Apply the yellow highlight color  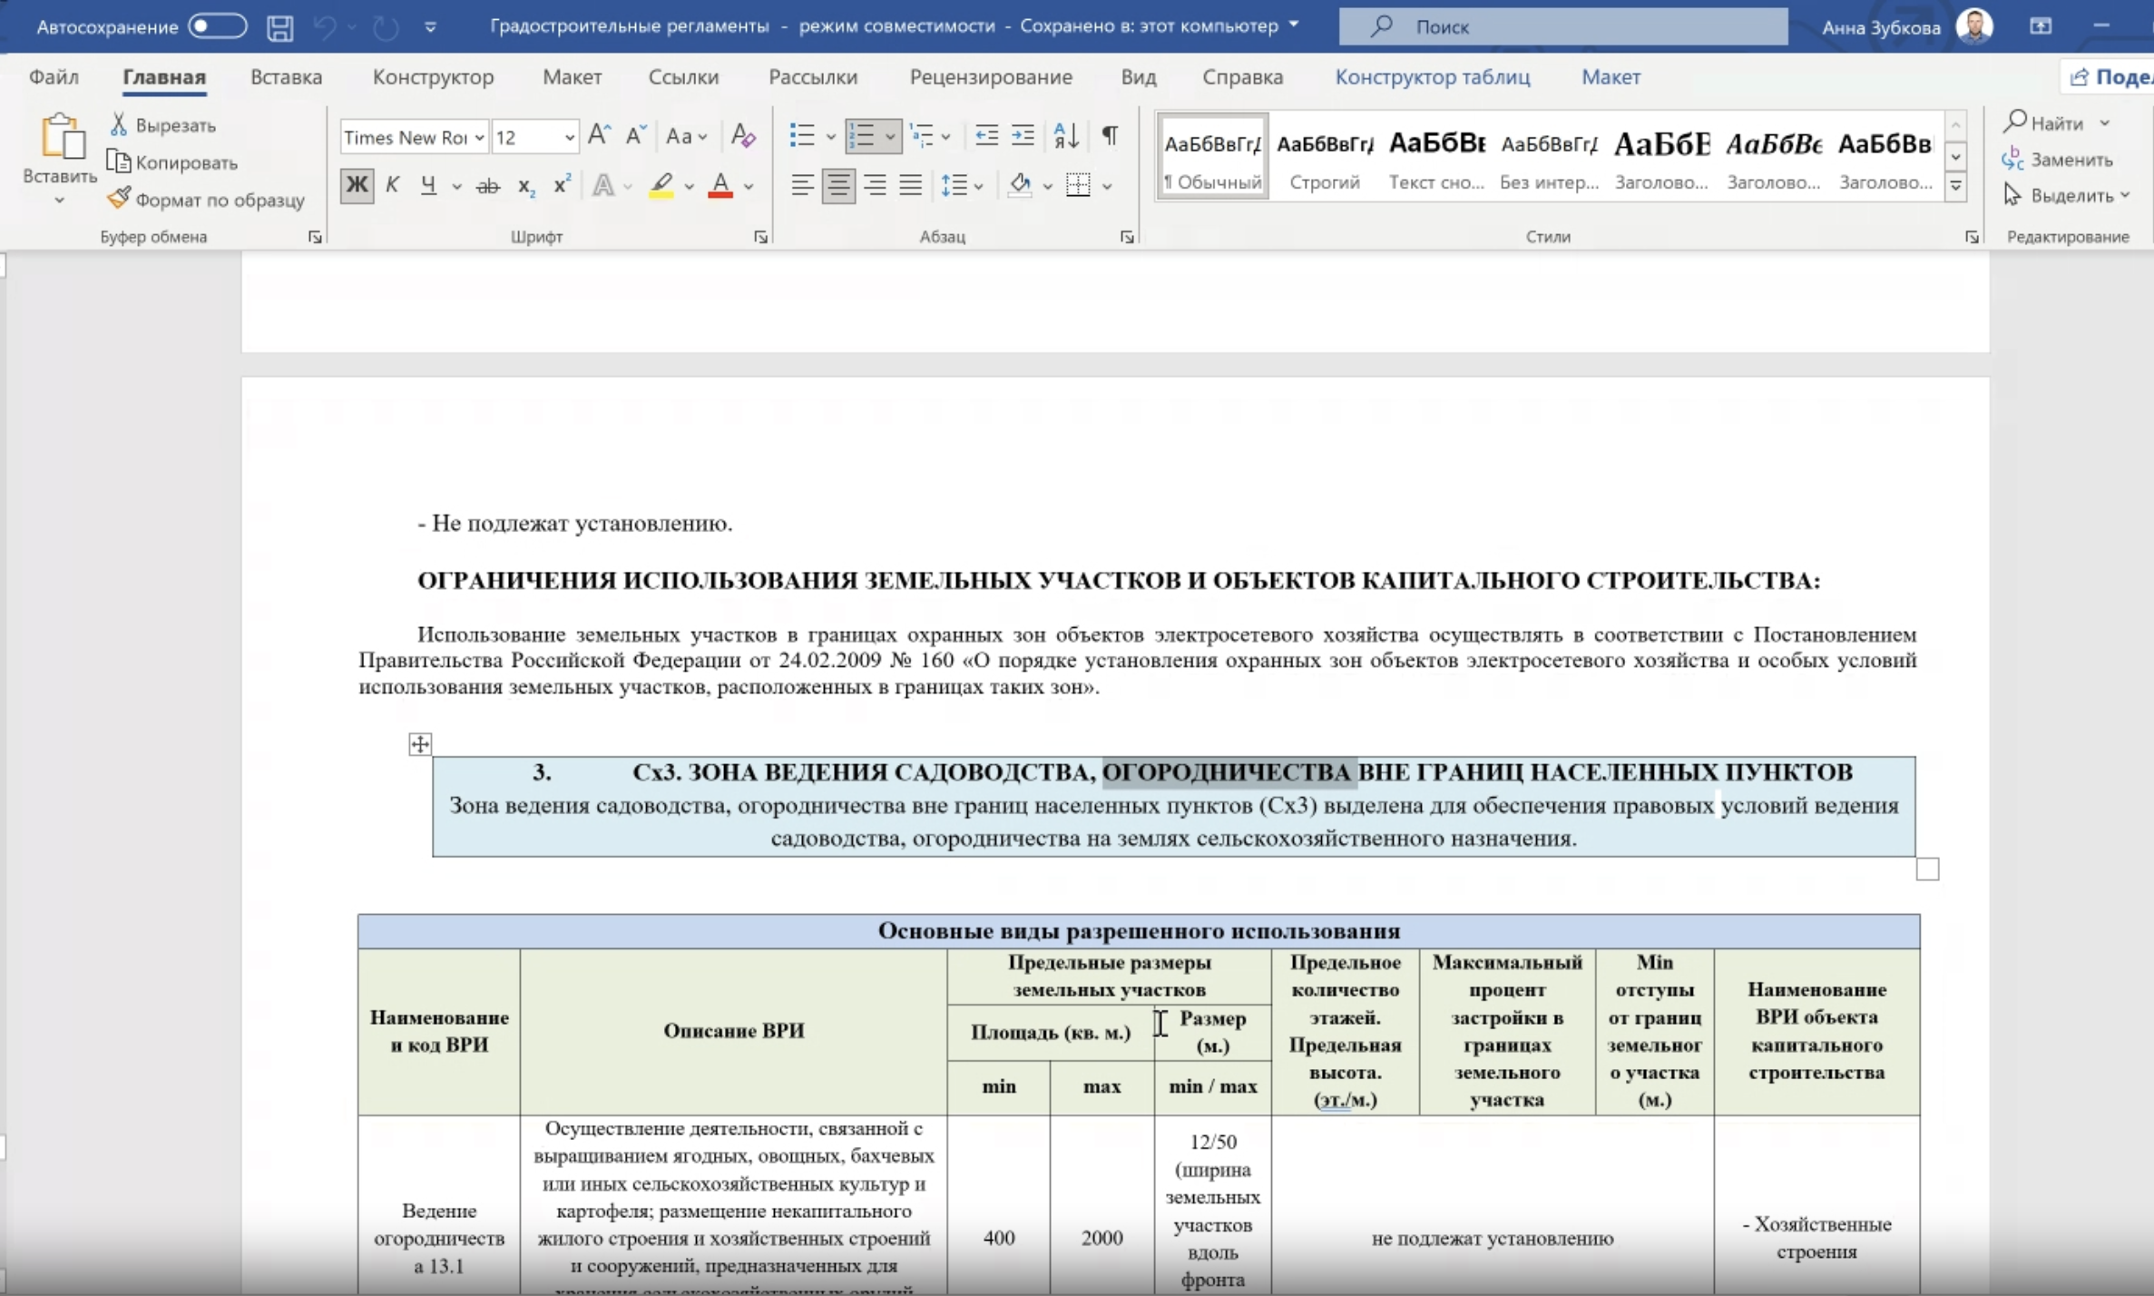pyautogui.click(x=661, y=185)
